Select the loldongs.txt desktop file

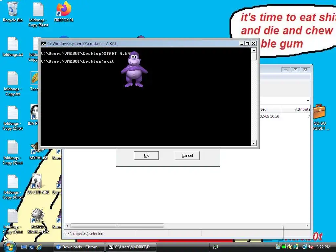pos(13,47)
